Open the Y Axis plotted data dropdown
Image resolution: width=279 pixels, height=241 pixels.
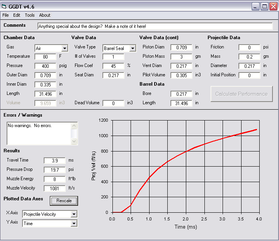74,224
